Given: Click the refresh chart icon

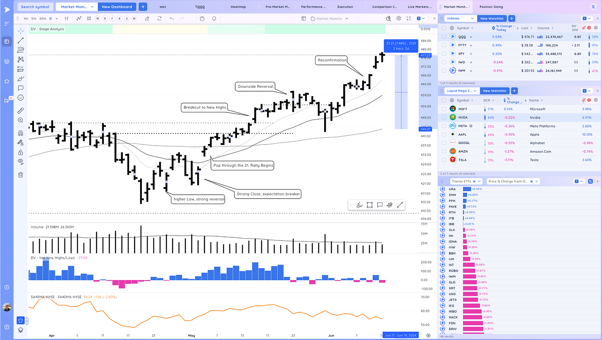Looking at the screenshot, I should (159, 19).
